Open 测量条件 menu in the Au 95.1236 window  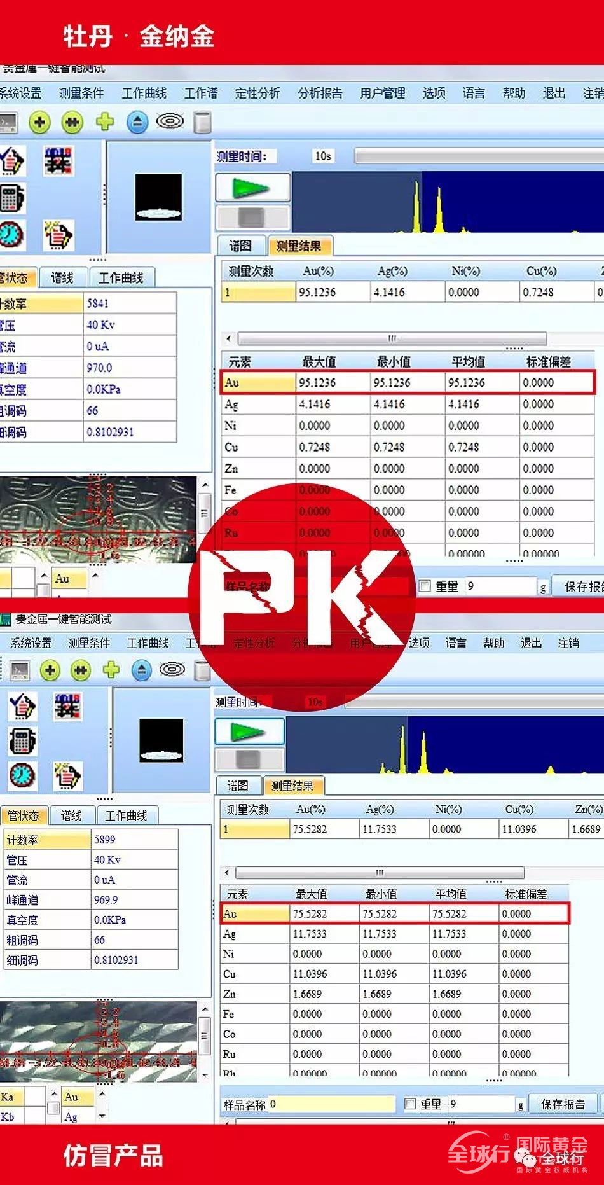pyautogui.click(x=81, y=94)
